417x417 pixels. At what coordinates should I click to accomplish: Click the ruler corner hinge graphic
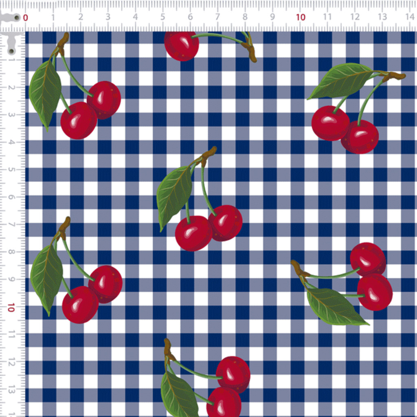click(x=11, y=31)
